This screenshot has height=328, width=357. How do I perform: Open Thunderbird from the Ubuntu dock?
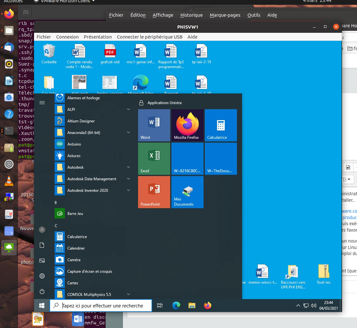[x=9, y=47]
